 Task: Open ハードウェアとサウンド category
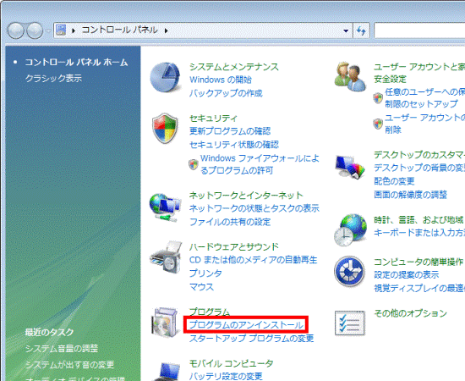(234, 246)
